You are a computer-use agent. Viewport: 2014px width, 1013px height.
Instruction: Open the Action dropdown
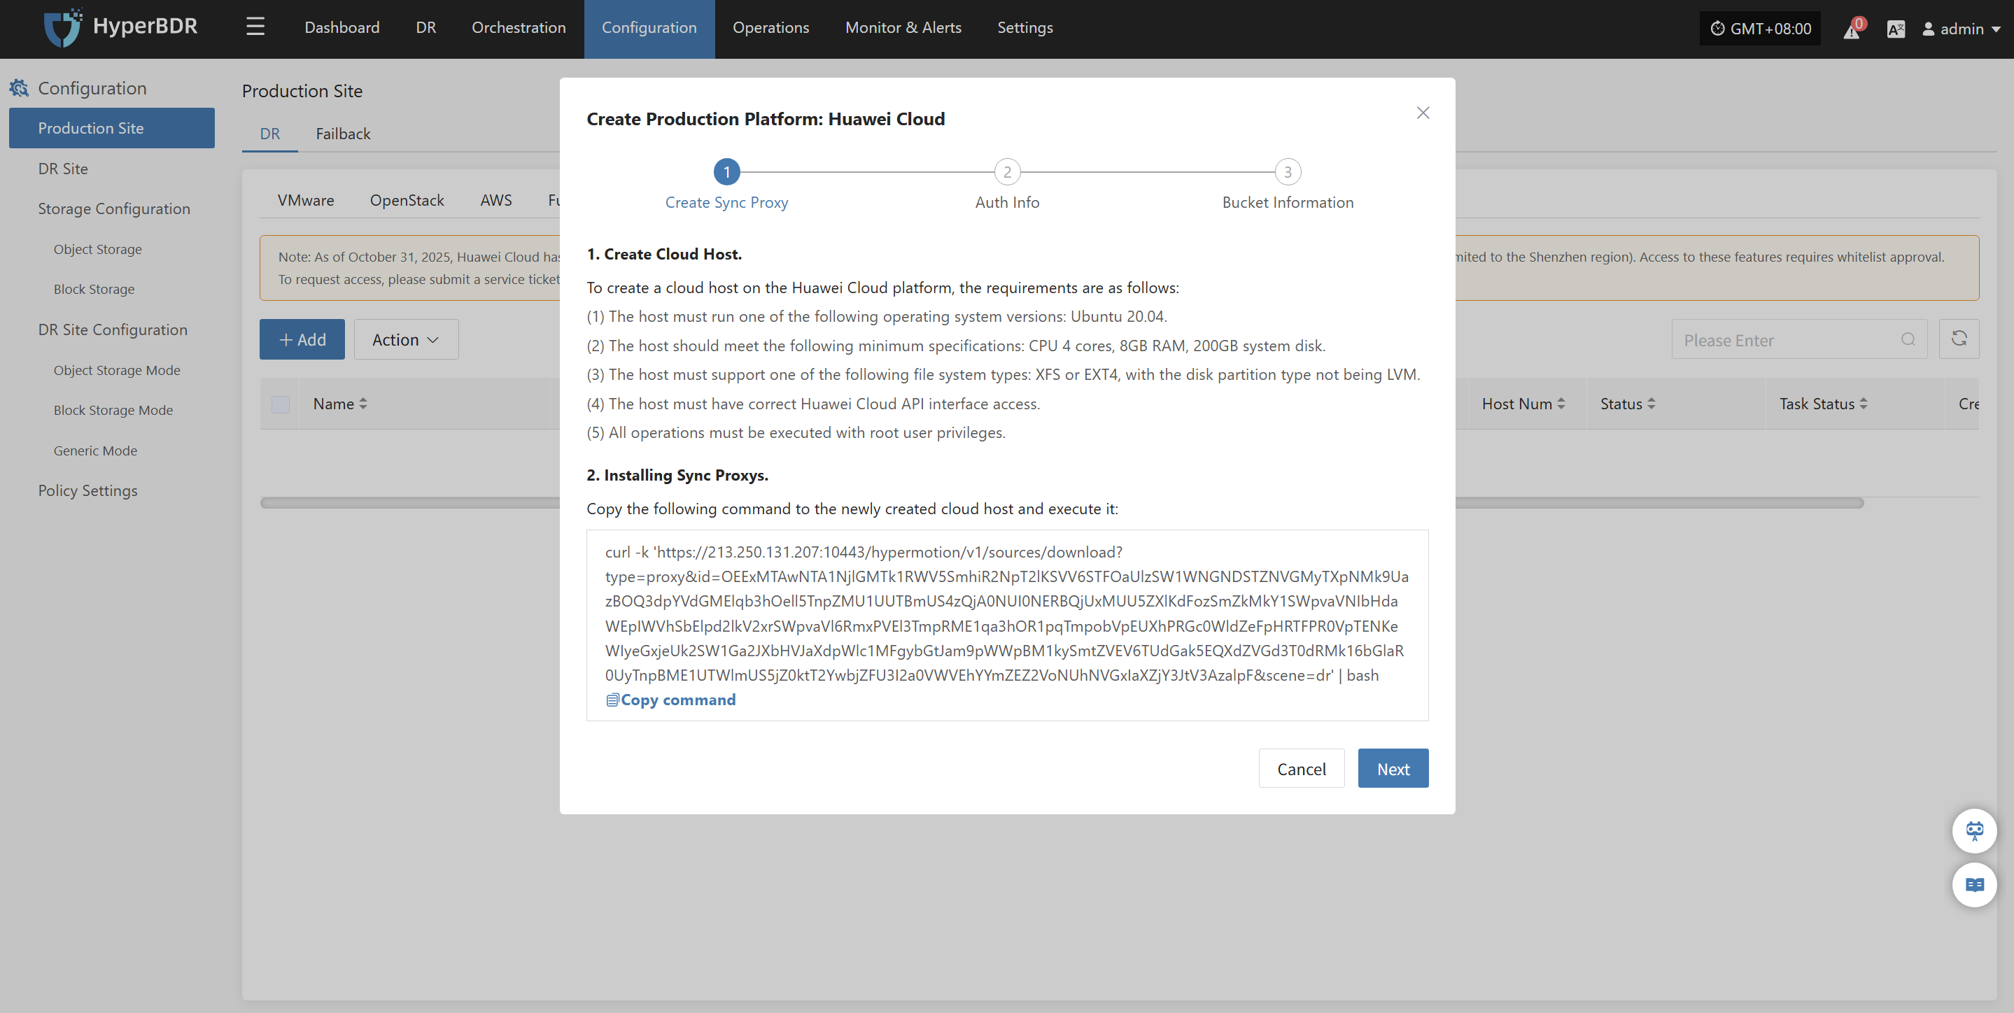click(x=406, y=339)
